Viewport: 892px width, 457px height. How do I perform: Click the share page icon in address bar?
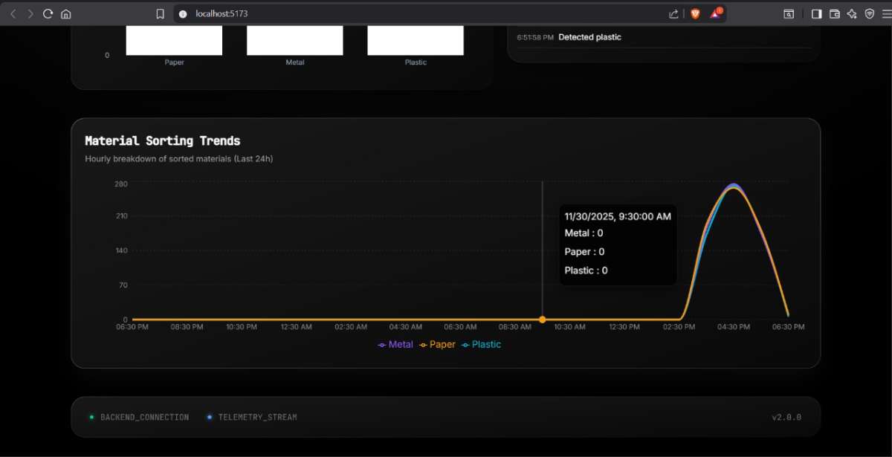673,13
